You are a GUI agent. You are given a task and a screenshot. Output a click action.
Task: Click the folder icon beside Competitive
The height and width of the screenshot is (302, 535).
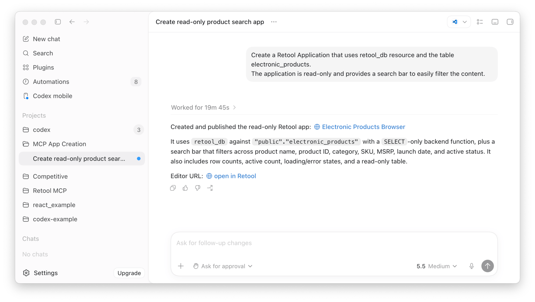(x=26, y=176)
